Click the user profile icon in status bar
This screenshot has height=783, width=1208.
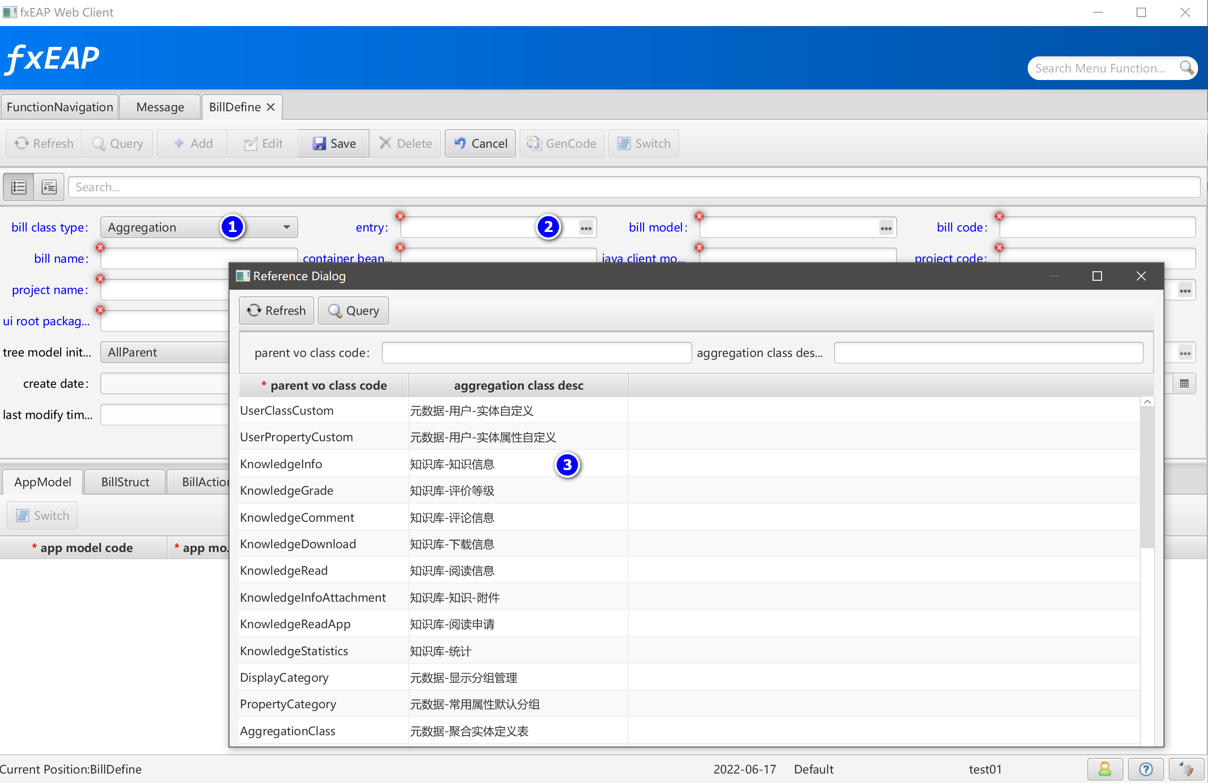1104,770
